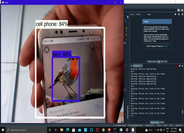Click 'Line 277, Col 1' in the status bar
184x133 pixels.
[x=150, y=125]
